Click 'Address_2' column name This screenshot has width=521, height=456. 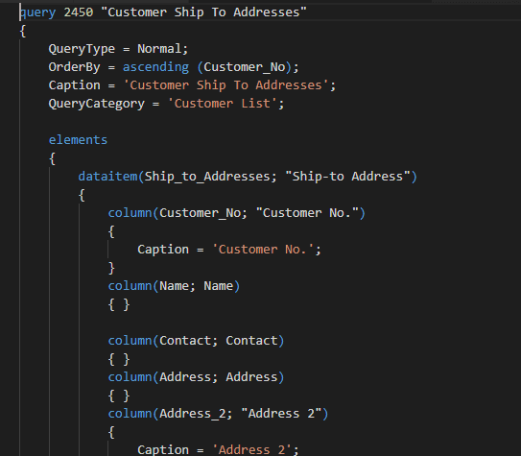(x=193, y=414)
